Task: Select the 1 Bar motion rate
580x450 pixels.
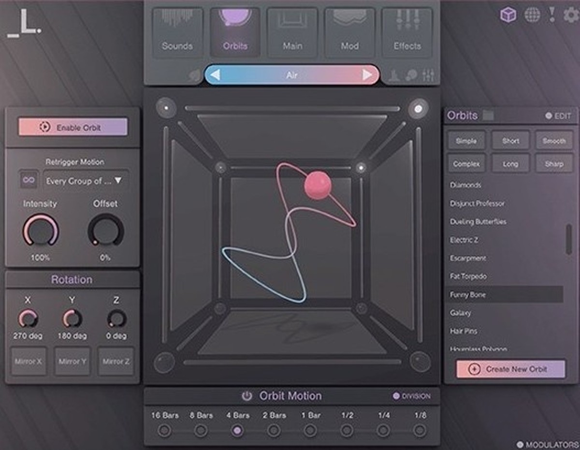Action: tap(310, 430)
